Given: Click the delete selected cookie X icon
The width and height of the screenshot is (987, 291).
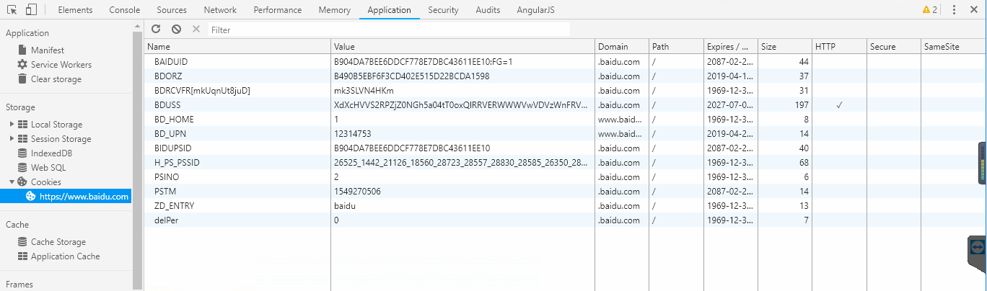Looking at the screenshot, I should (196, 30).
